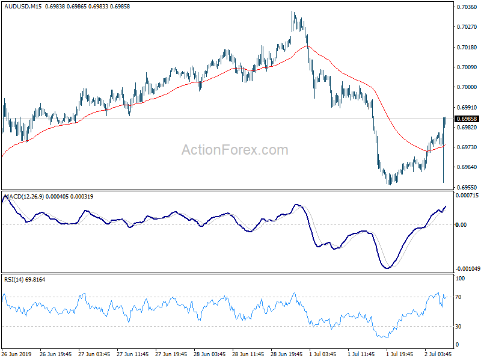
Task: Click the 27 Jun 11:45 time label
Action: [132, 354]
